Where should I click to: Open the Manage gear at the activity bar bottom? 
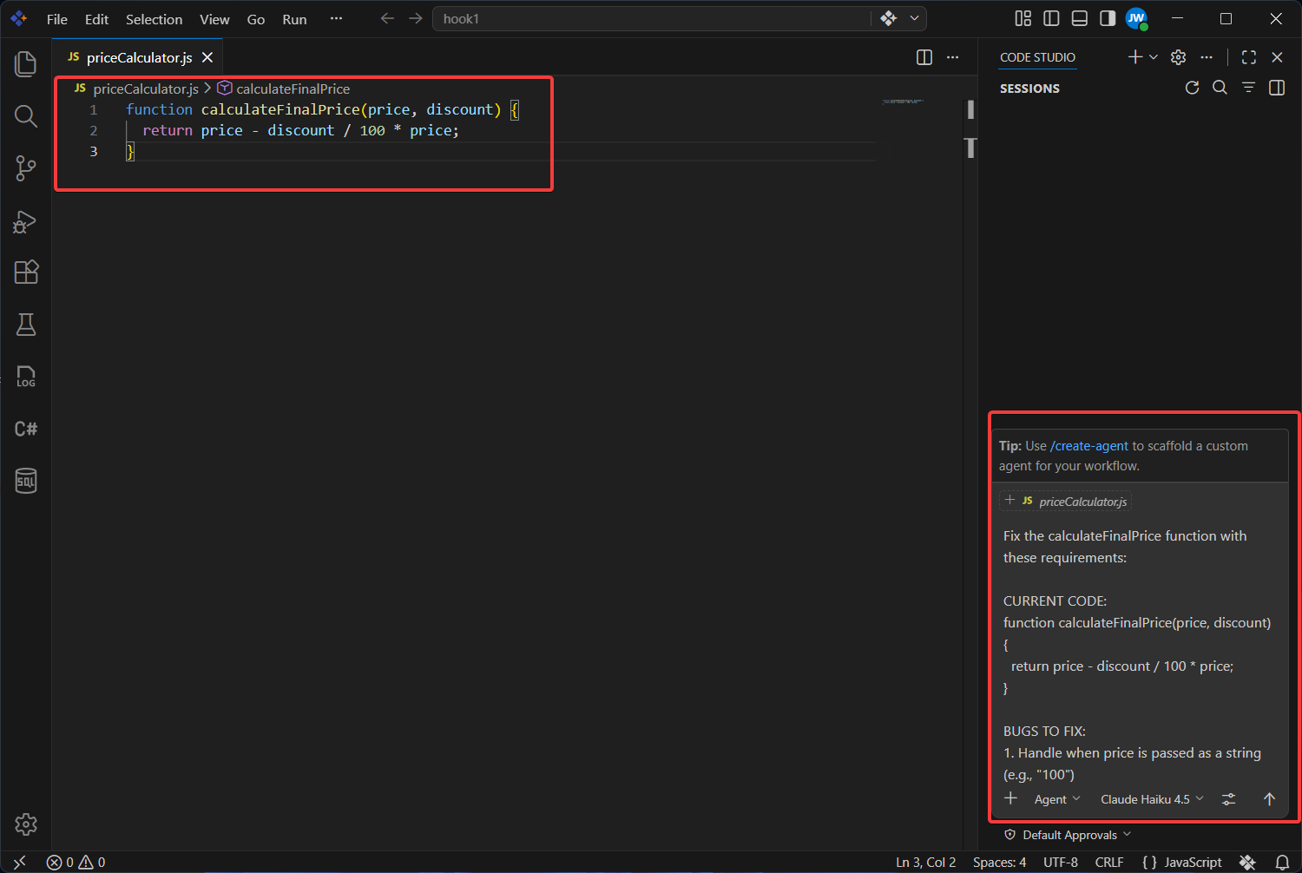[x=26, y=824]
